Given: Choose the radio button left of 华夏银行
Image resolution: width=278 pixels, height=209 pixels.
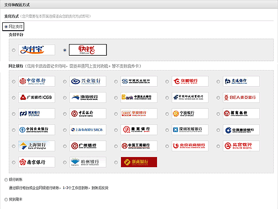Looking at the screenshot, I should pyautogui.click(x=167, y=81).
